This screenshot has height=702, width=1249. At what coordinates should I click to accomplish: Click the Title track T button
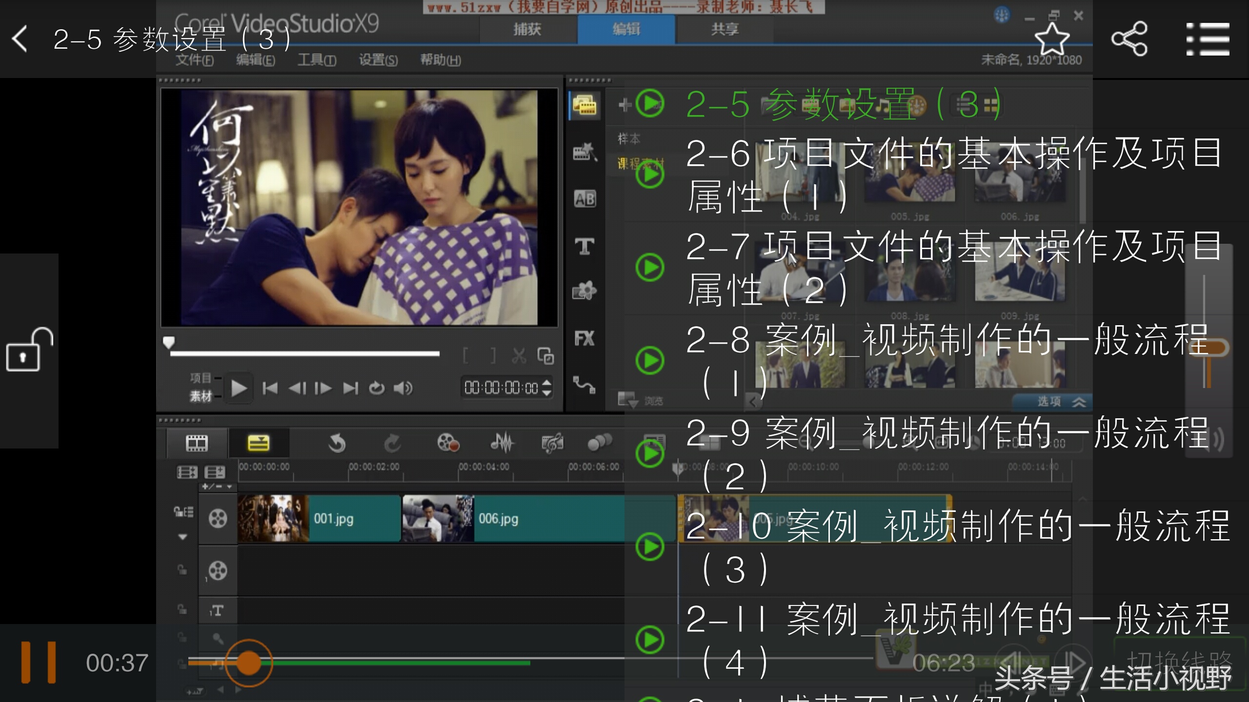click(218, 611)
